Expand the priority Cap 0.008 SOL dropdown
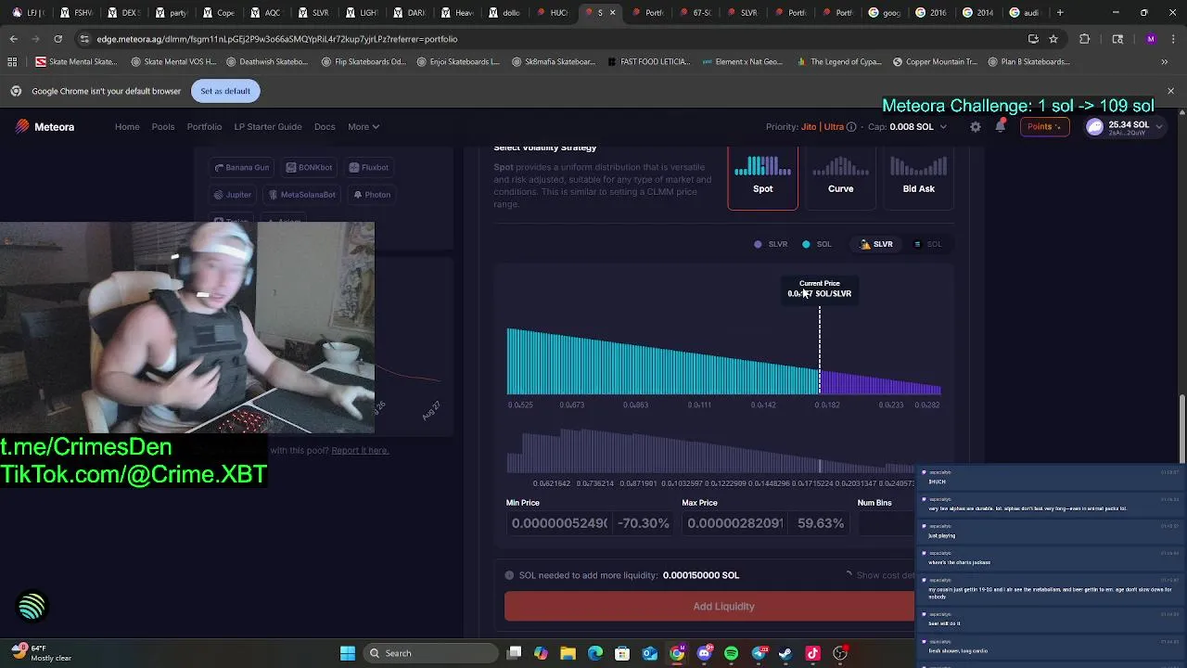Viewport: 1187px width, 668px height. pyautogui.click(x=906, y=127)
